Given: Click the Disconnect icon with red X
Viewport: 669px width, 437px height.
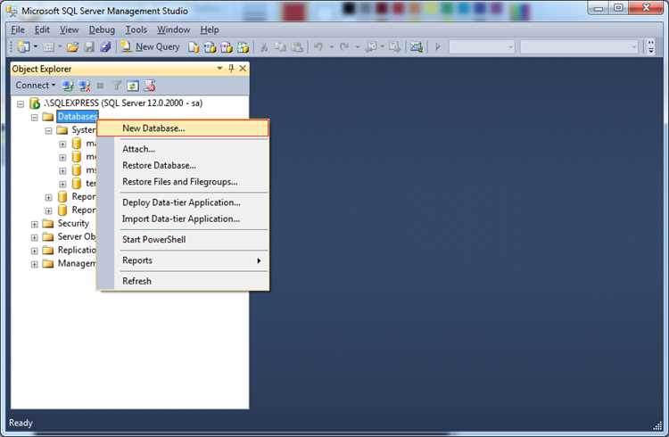Looking at the screenshot, I should (x=85, y=86).
